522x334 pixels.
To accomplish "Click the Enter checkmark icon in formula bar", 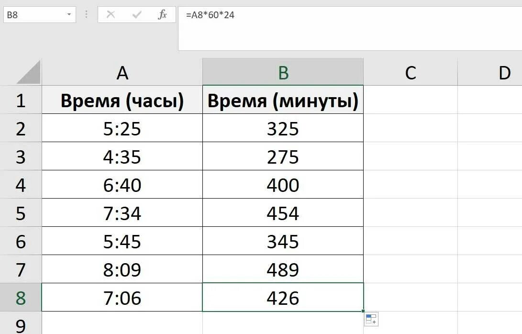I will 137,15.
